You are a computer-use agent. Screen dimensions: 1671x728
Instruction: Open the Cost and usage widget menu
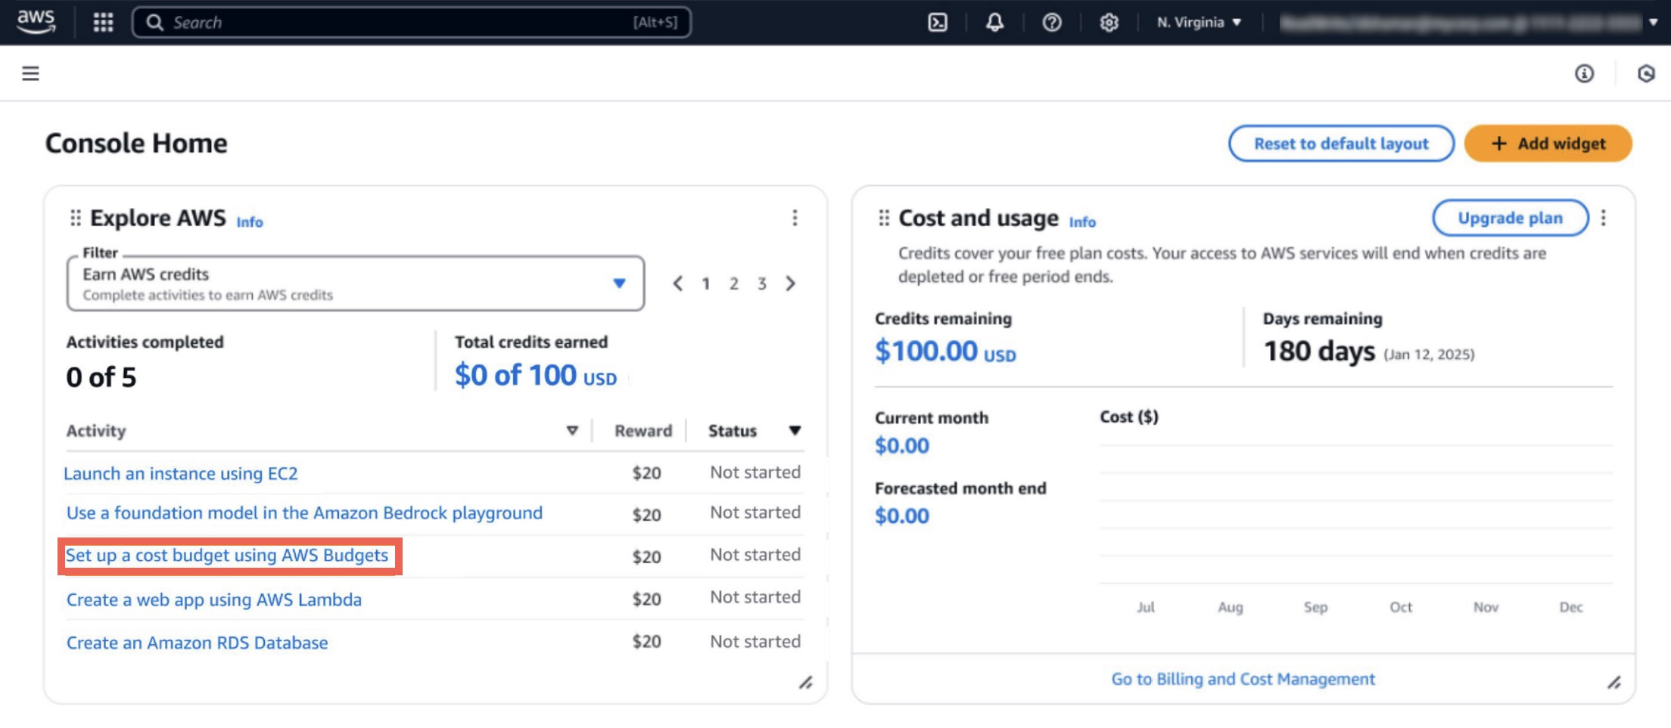(x=1604, y=218)
